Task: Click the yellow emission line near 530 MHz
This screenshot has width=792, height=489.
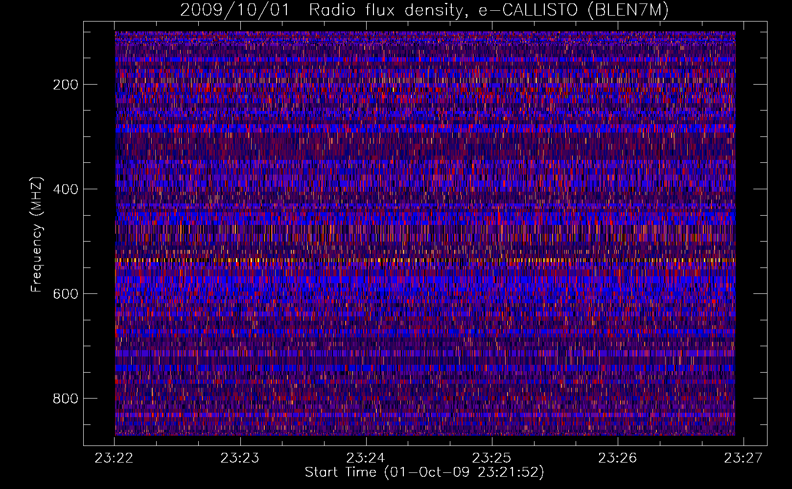Action: 425,261
